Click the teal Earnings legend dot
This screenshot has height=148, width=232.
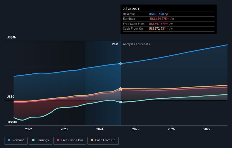pos(33,140)
